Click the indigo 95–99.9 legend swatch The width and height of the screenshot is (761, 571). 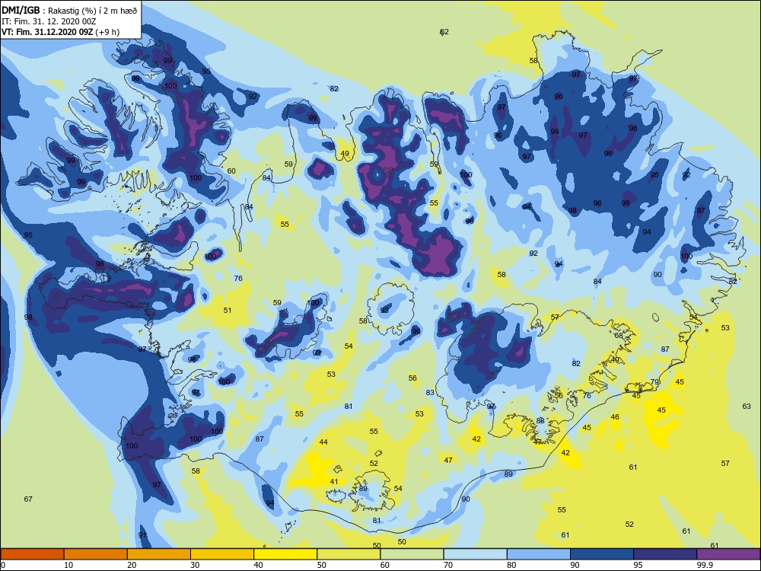[665, 554]
